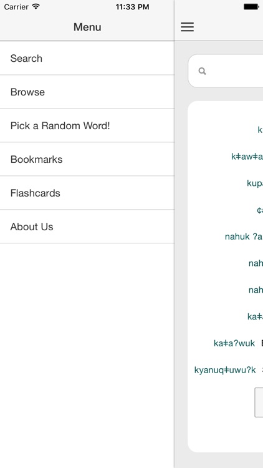
Task: Select the word entry starting with kupa
Action: [x=255, y=183]
